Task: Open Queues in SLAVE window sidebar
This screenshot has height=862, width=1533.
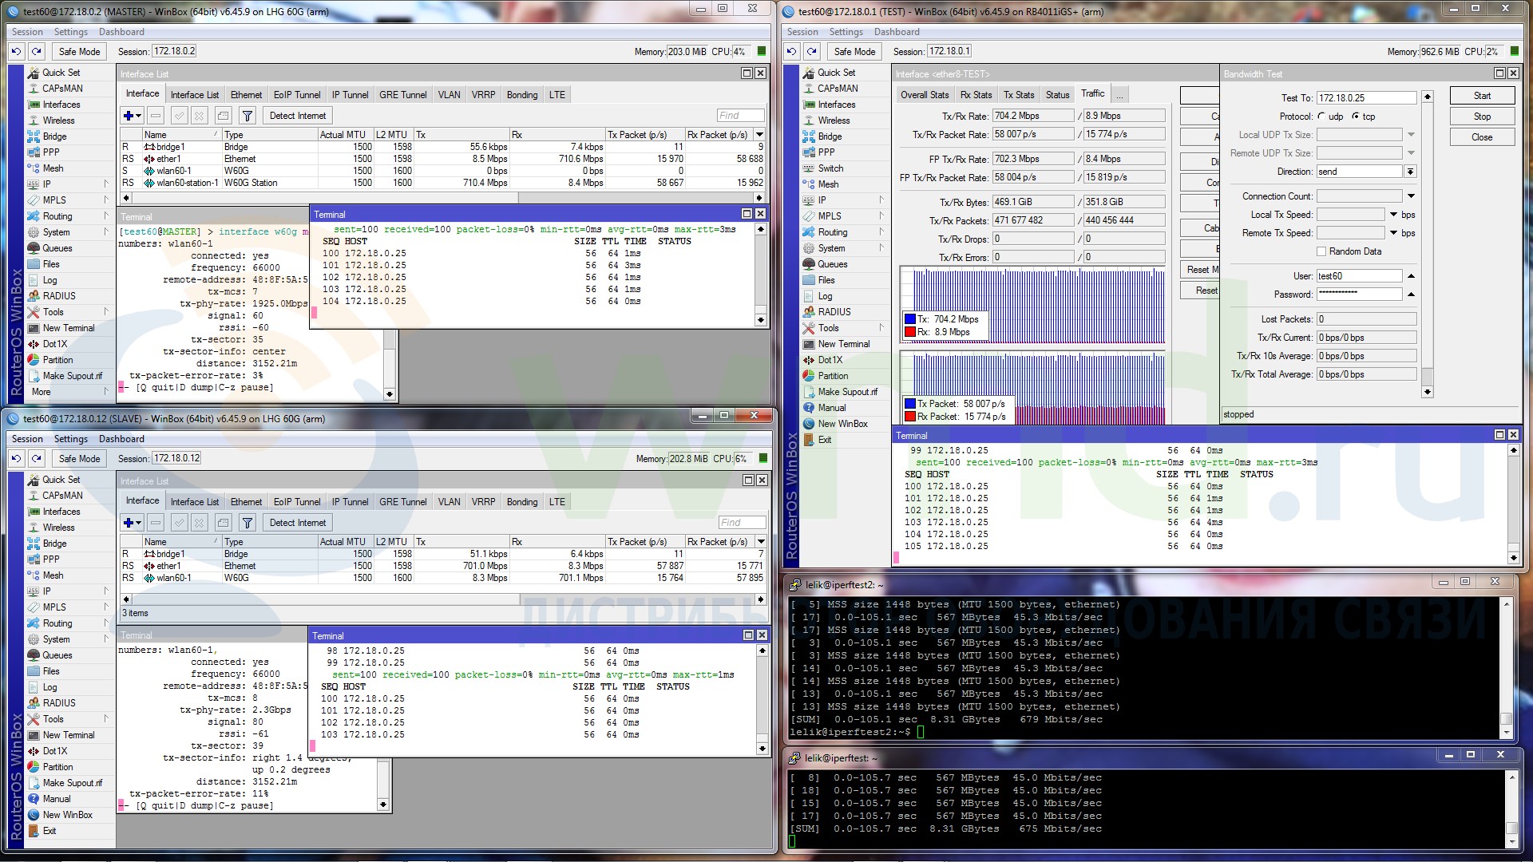Action: coord(57,655)
